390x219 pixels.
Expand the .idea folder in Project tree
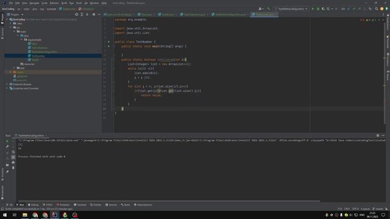tap(11, 23)
